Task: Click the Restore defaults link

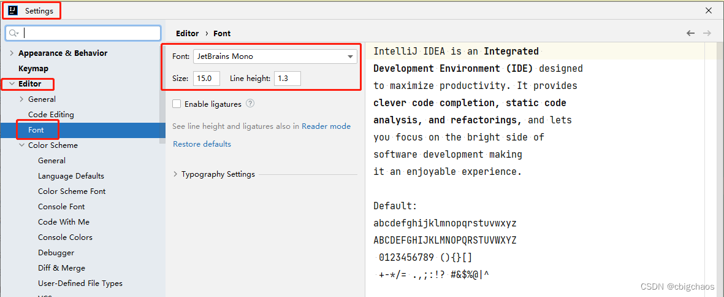Action: pyautogui.click(x=202, y=144)
